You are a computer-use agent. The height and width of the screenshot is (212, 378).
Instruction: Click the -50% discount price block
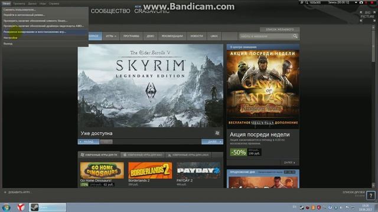tap(246, 152)
